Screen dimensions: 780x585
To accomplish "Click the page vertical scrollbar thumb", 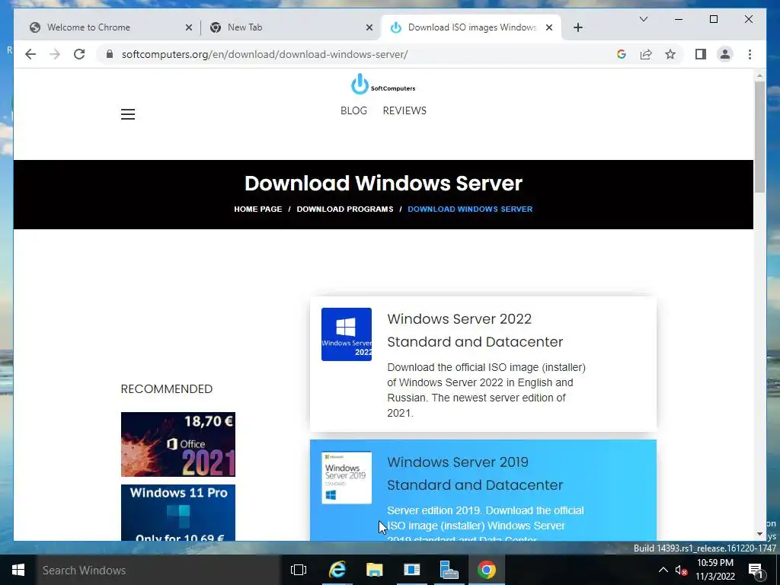I will pyautogui.click(x=759, y=137).
